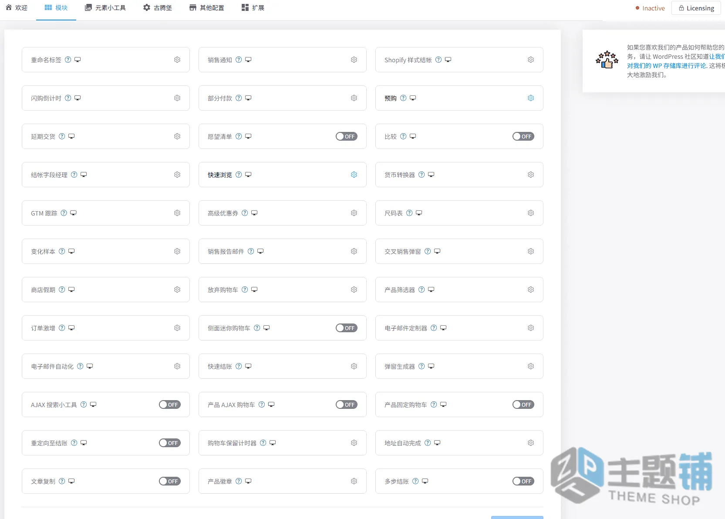This screenshot has height=519, width=725.
Task: Open 元素小工具 tab
Action: pyautogui.click(x=105, y=8)
